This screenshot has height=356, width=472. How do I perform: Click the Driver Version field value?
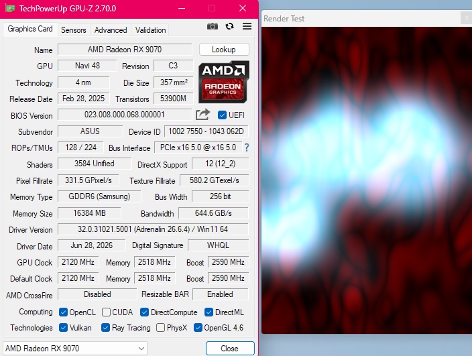pyautogui.click(x=153, y=229)
